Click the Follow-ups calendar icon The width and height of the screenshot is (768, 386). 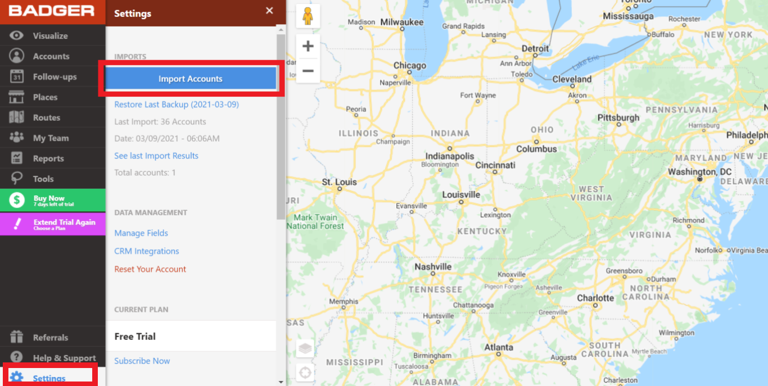tap(17, 76)
